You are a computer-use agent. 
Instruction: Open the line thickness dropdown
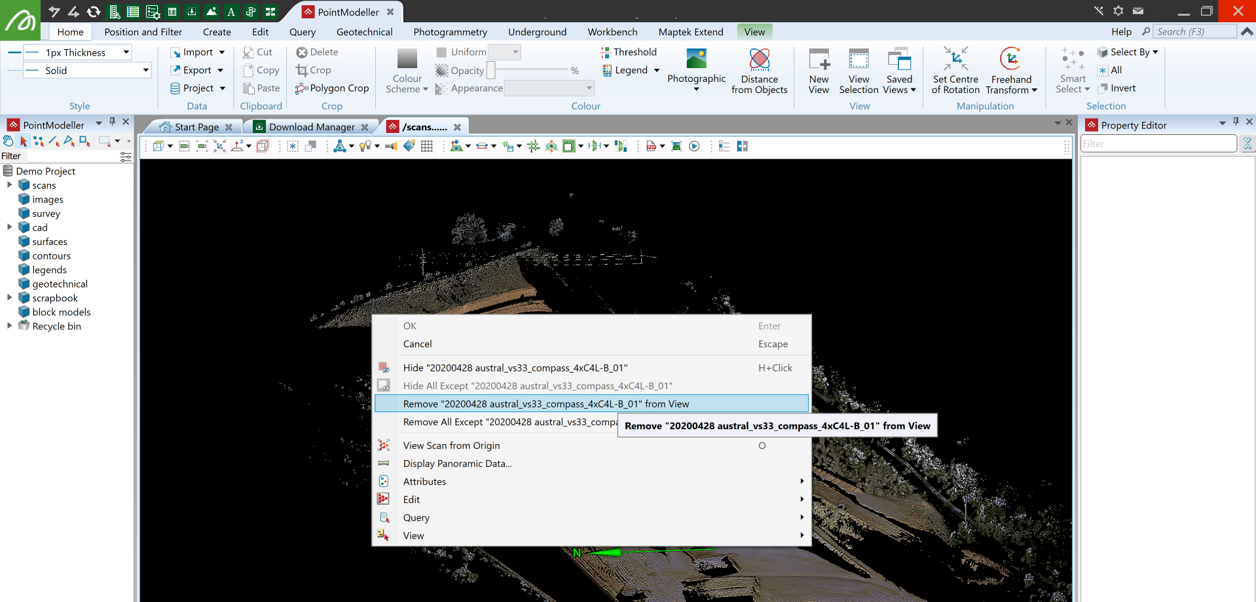(x=126, y=52)
